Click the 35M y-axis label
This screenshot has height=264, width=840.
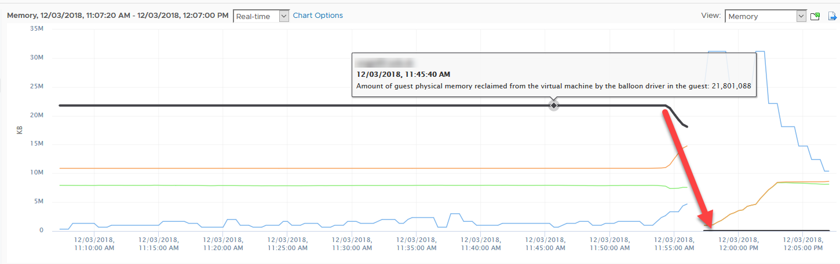point(36,28)
